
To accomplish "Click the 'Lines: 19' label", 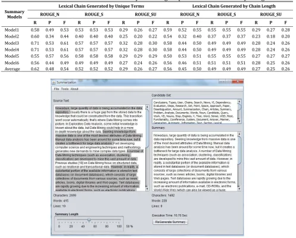I will [60, 206].
